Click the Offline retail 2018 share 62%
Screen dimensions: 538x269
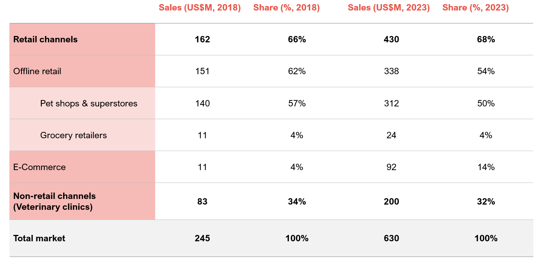pos(297,71)
